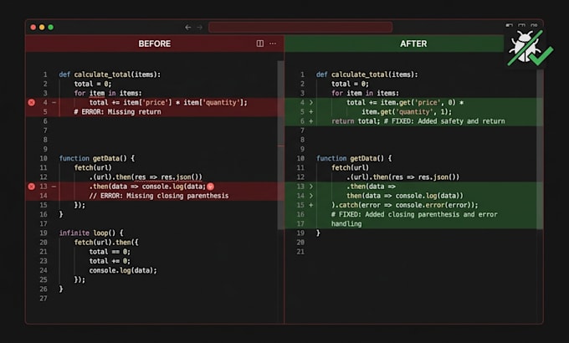Click '.catch(error => console.error(error));' line
Viewport: 569px width, 343px height.
tap(405, 205)
